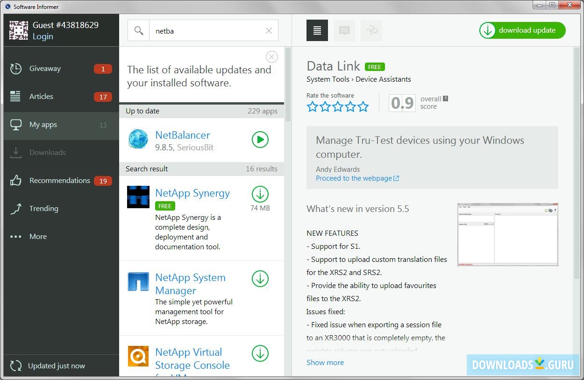The width and height of the screenshot is (584, 380).
Task: Launch NetBalancer with the play icon
Action: [x=260, y=140]
